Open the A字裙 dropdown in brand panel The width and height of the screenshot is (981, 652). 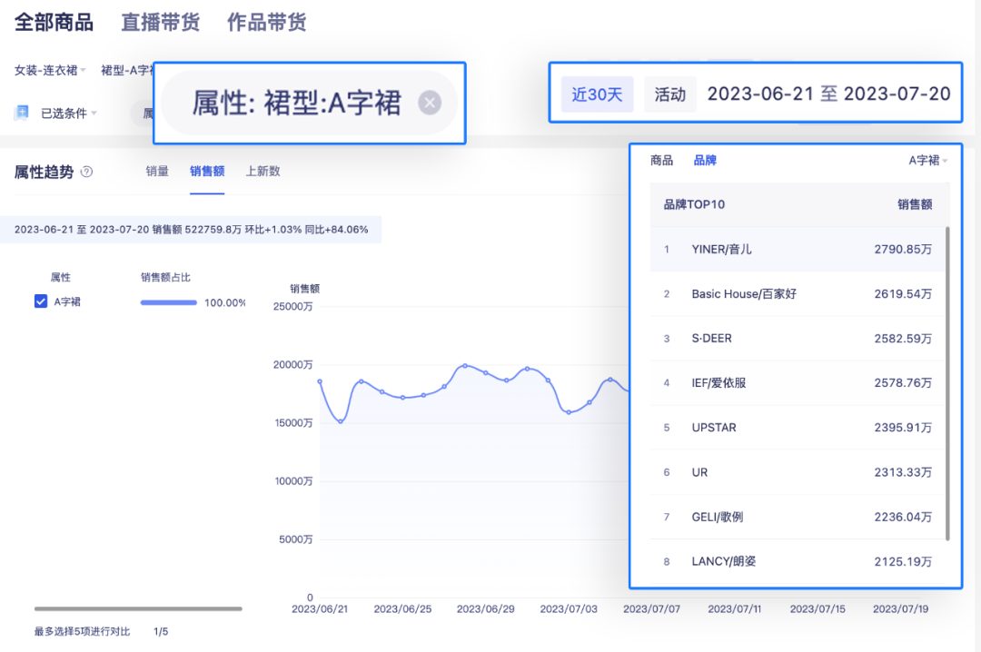click(927, 161)
